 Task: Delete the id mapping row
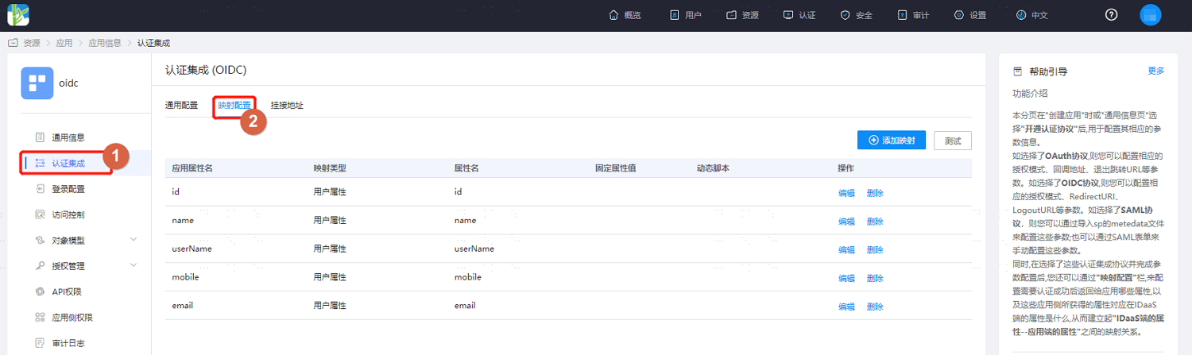tap(875, 192)
